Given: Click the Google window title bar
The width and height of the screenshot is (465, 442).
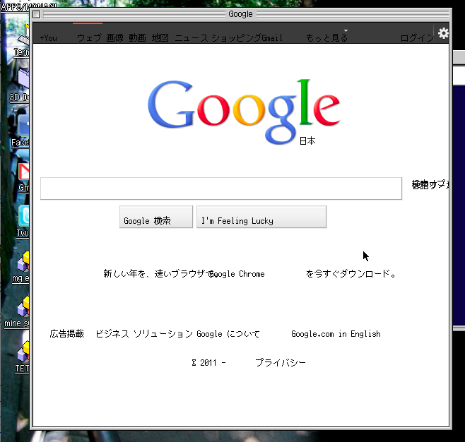Looking at the screenshot, I should click(241, 14).
